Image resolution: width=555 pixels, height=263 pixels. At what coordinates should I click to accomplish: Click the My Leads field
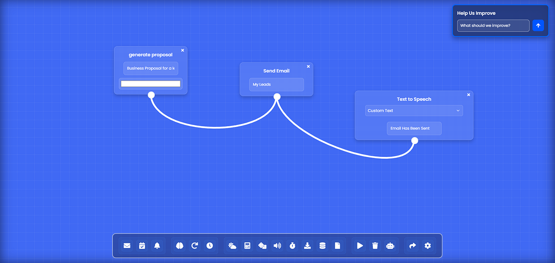(x=277, y=85)
